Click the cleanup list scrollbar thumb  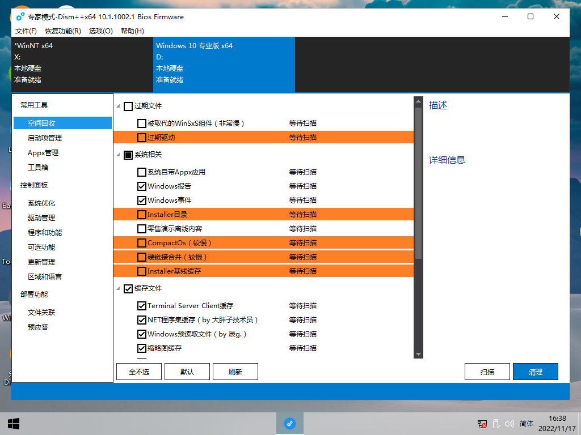[x=418, y=183]
